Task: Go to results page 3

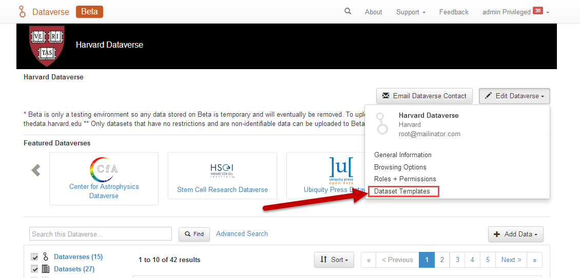Action: pos(457,260)
